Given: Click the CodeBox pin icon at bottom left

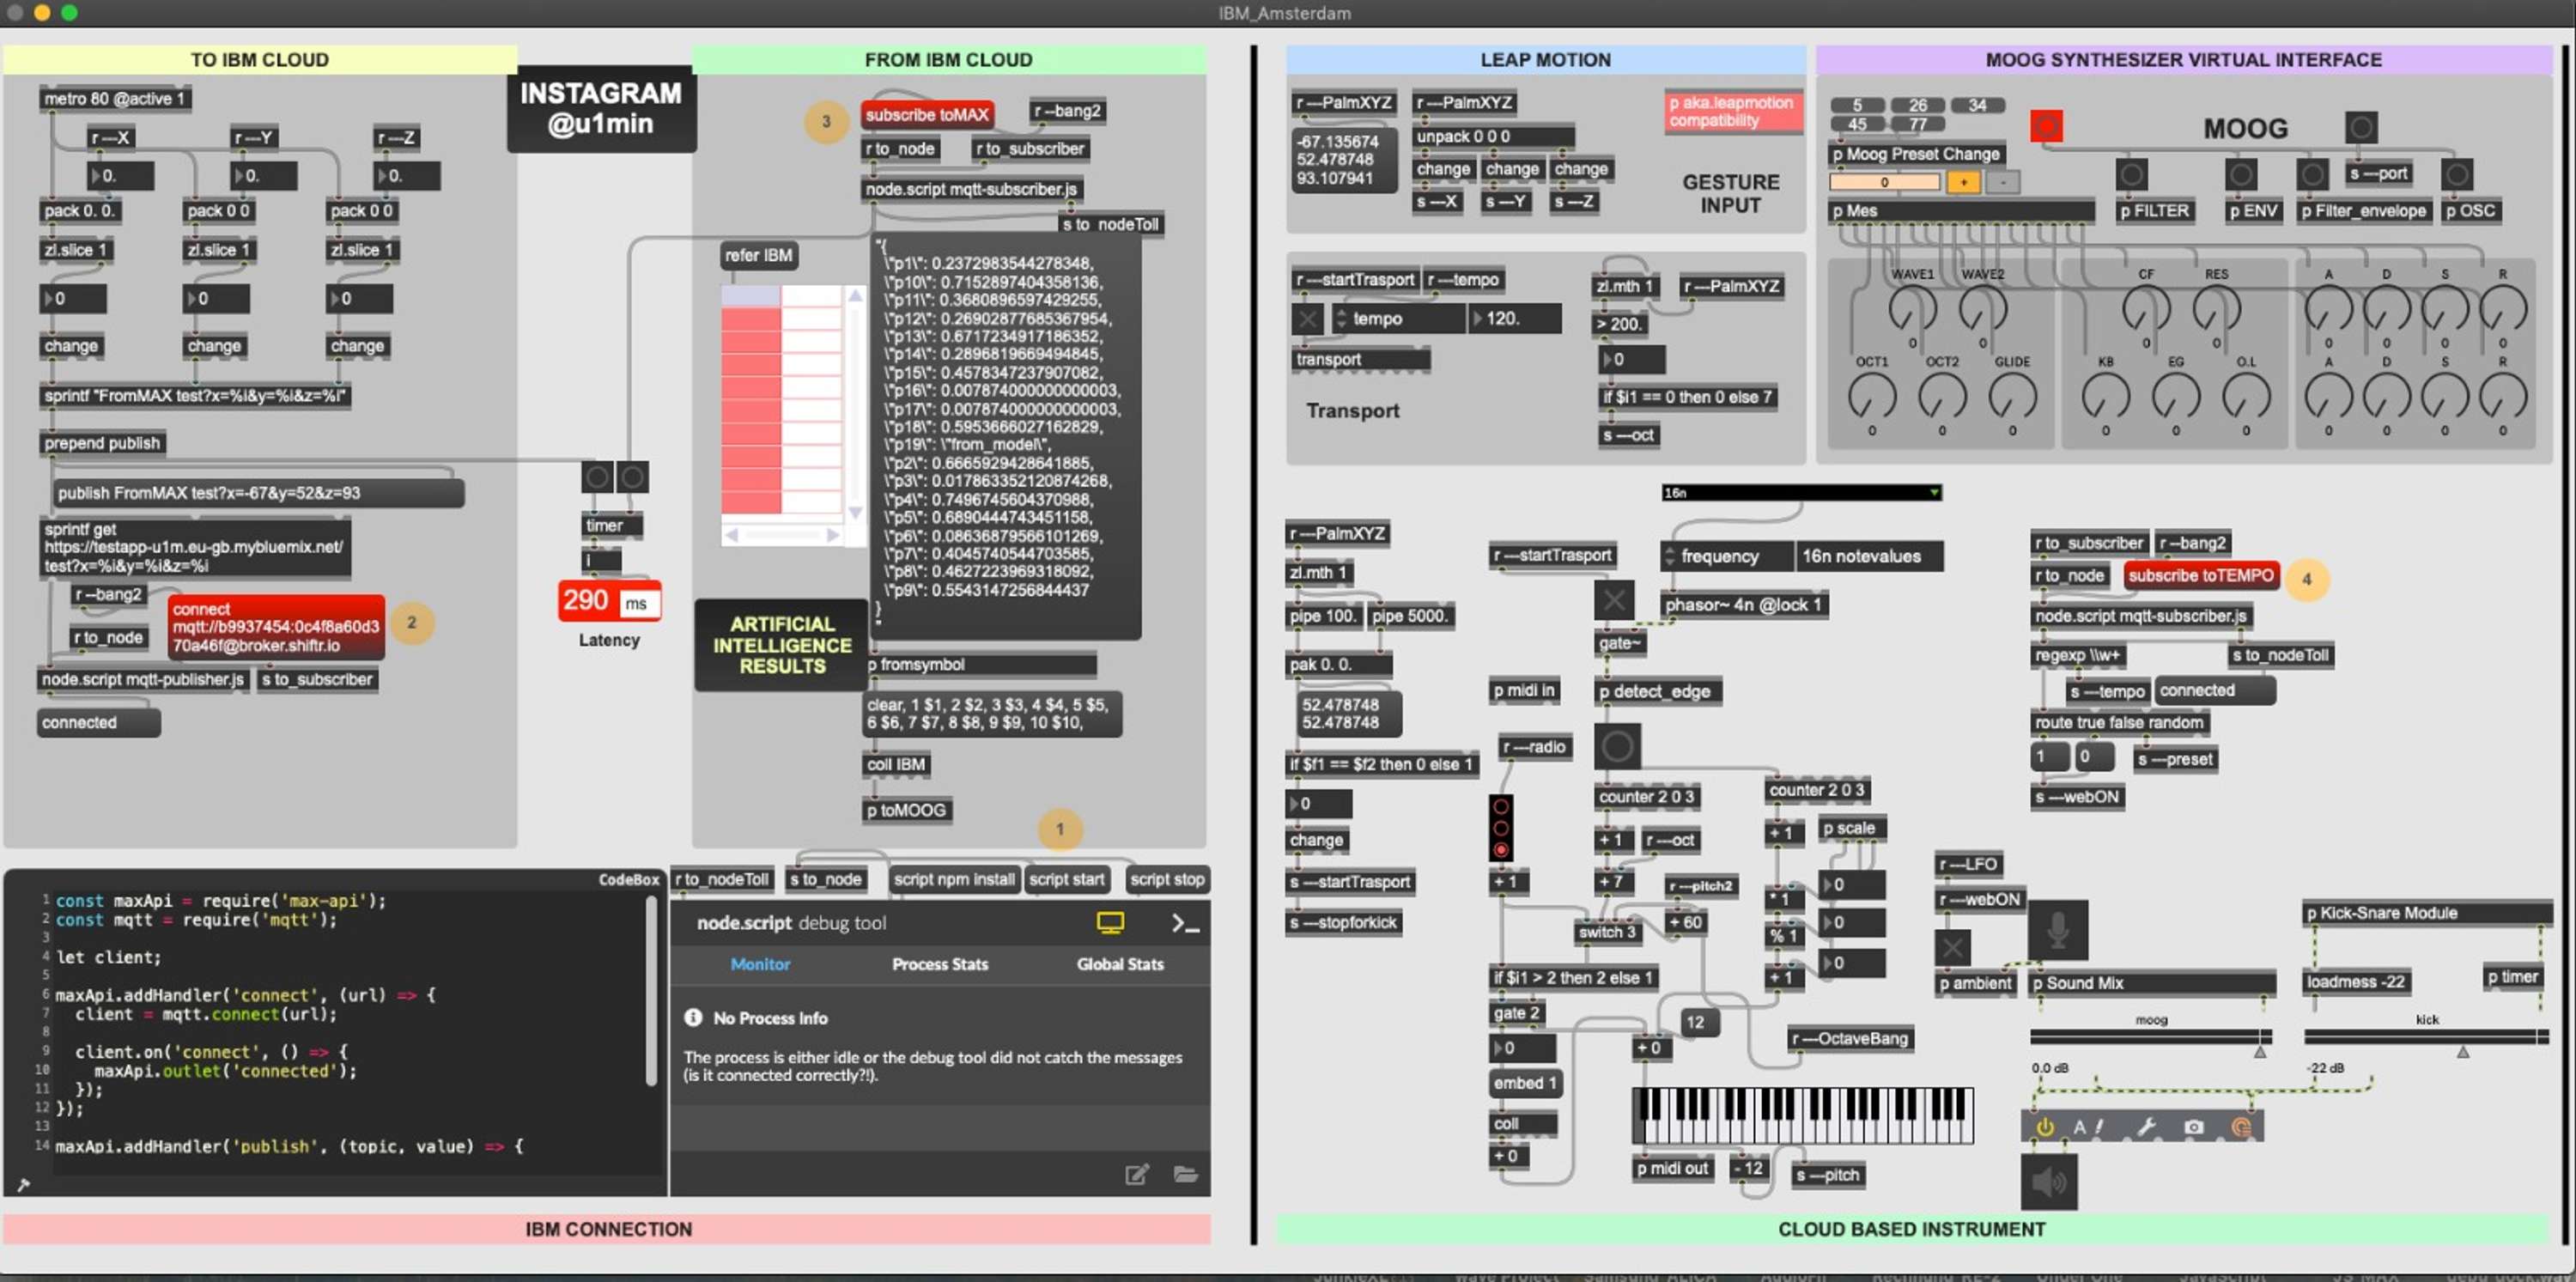Looking at the screenshot, I should (23, 1185).
